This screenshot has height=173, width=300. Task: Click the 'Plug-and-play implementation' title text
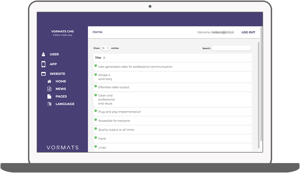point(119,112)
